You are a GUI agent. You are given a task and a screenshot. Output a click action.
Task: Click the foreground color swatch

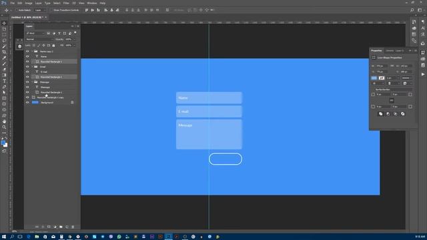tap(3, 143)
